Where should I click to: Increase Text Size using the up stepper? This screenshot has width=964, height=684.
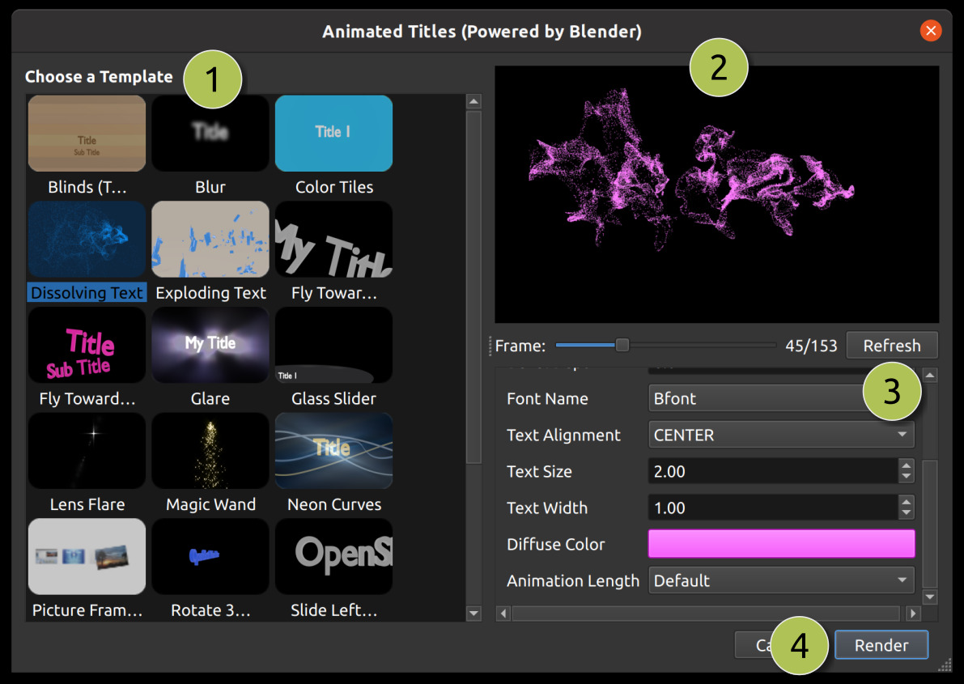tap(906, 466)
